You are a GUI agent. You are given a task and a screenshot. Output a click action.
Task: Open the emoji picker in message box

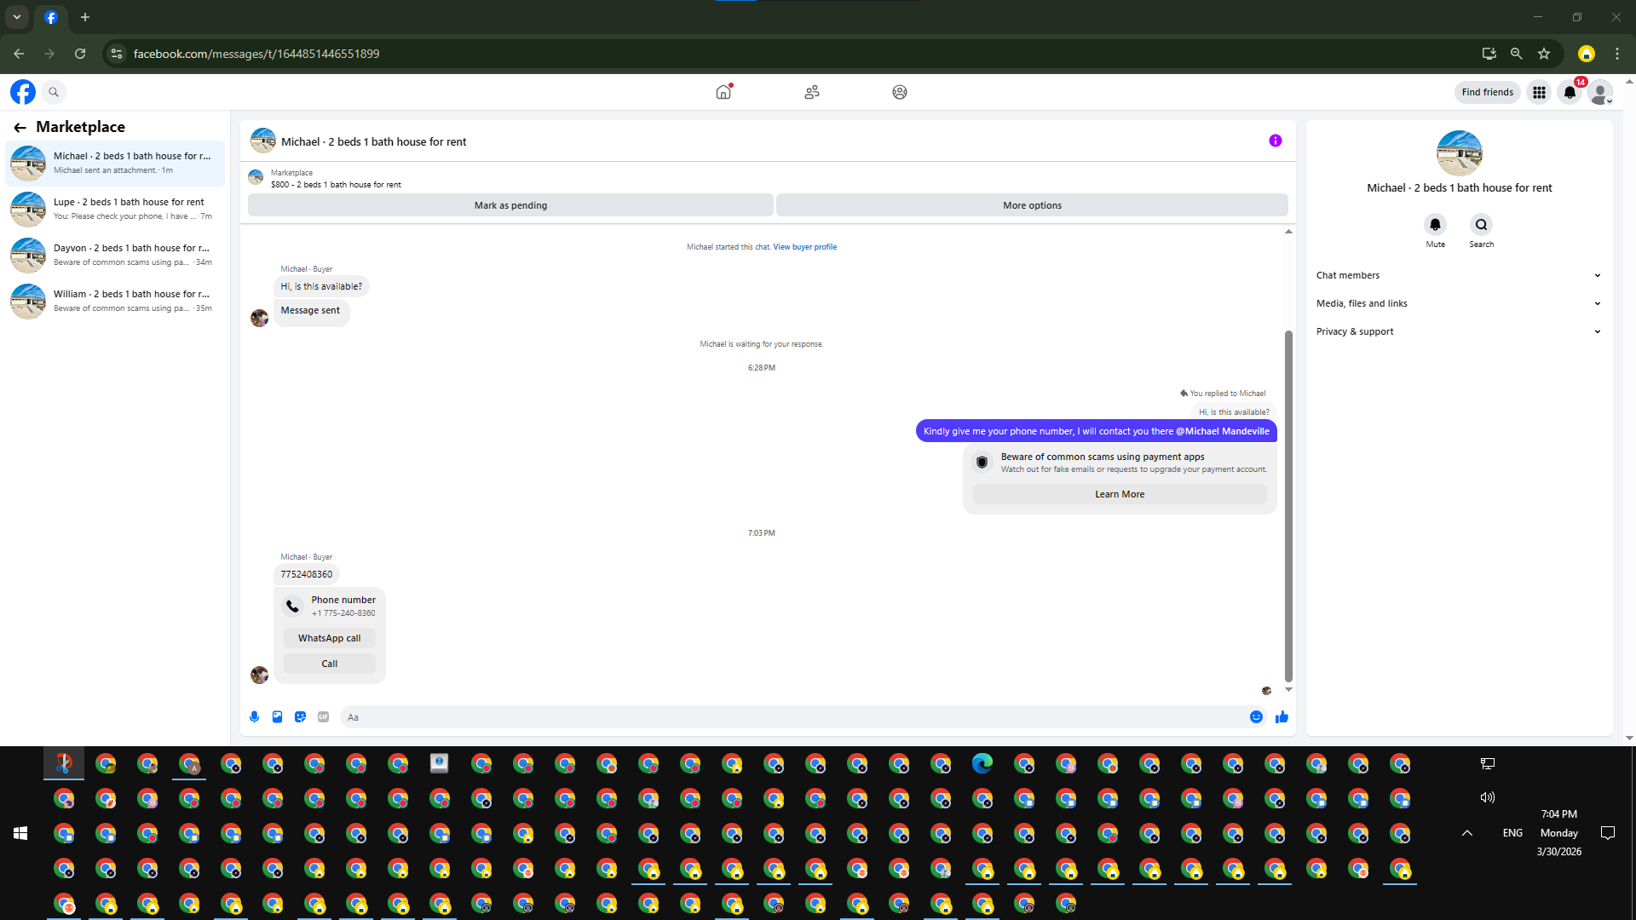click(1256, 717)
